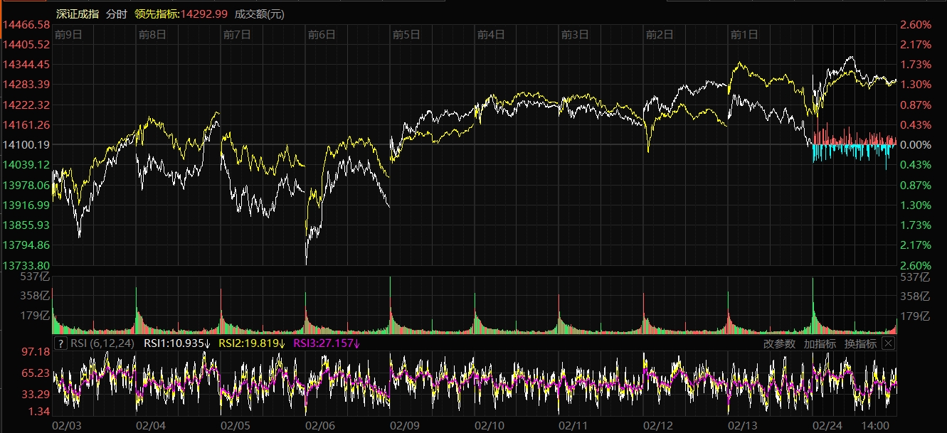The width and height of the screenshot is (947, 433).
Task: Open 改参数 to modify RSI parameters
Action: [x=779, y=343]
